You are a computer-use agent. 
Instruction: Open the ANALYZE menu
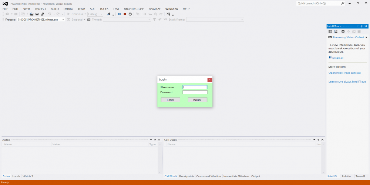point(155,9)
